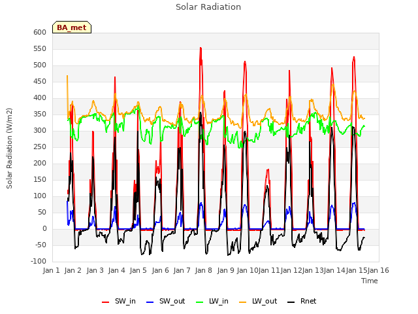Click the Jan 7 tick label
Image resolution: width=418 pixels, height=314 pixels.
pyautogui.click(x=182, y=270)
